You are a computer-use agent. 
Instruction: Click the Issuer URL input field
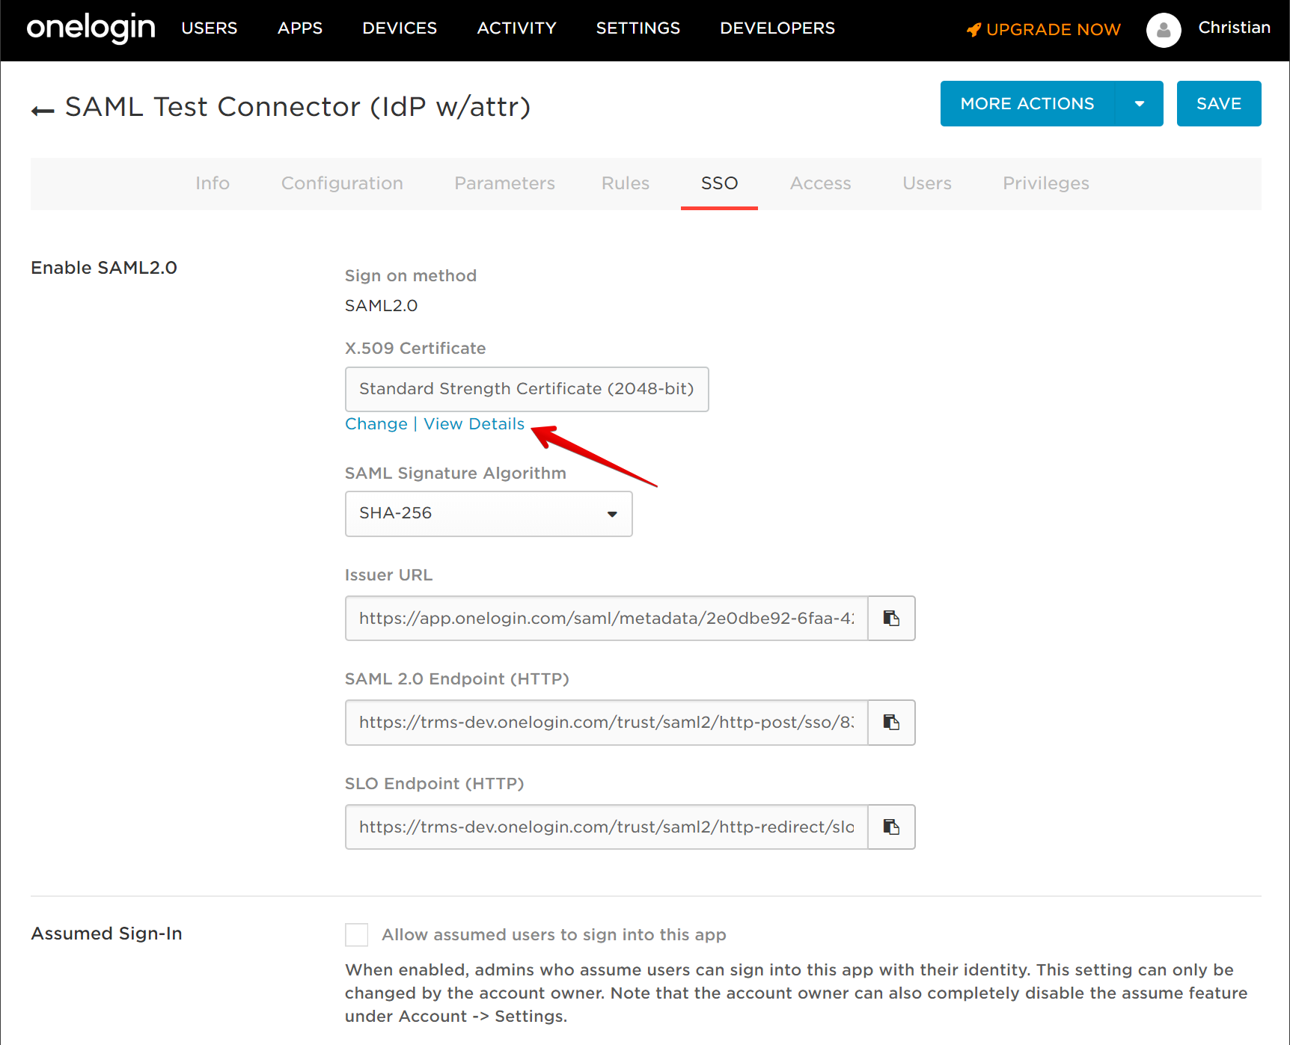(607, 618)
